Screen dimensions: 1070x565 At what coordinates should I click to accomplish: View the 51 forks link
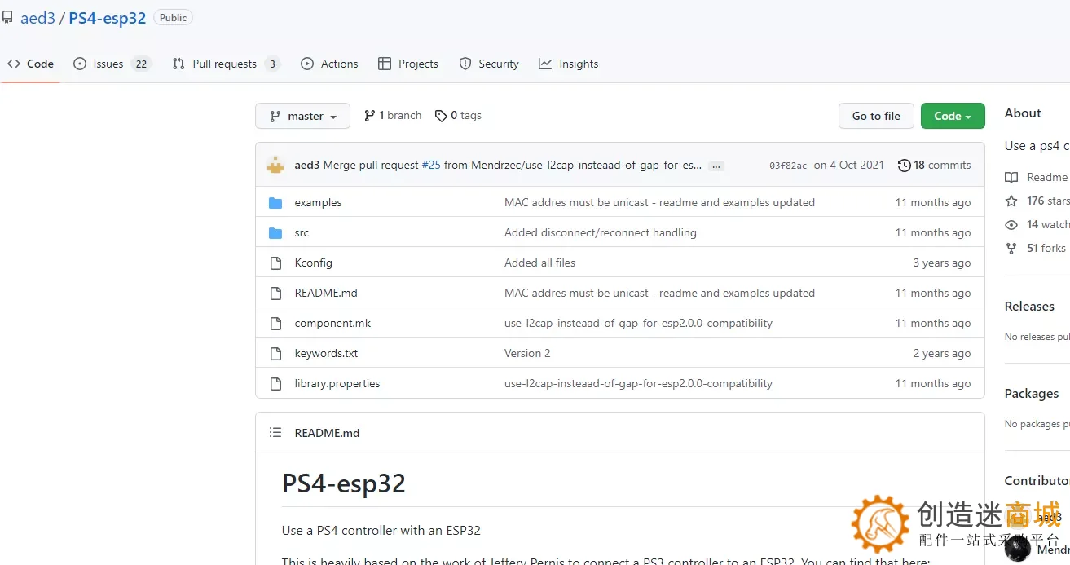[x=1046, y=248]
